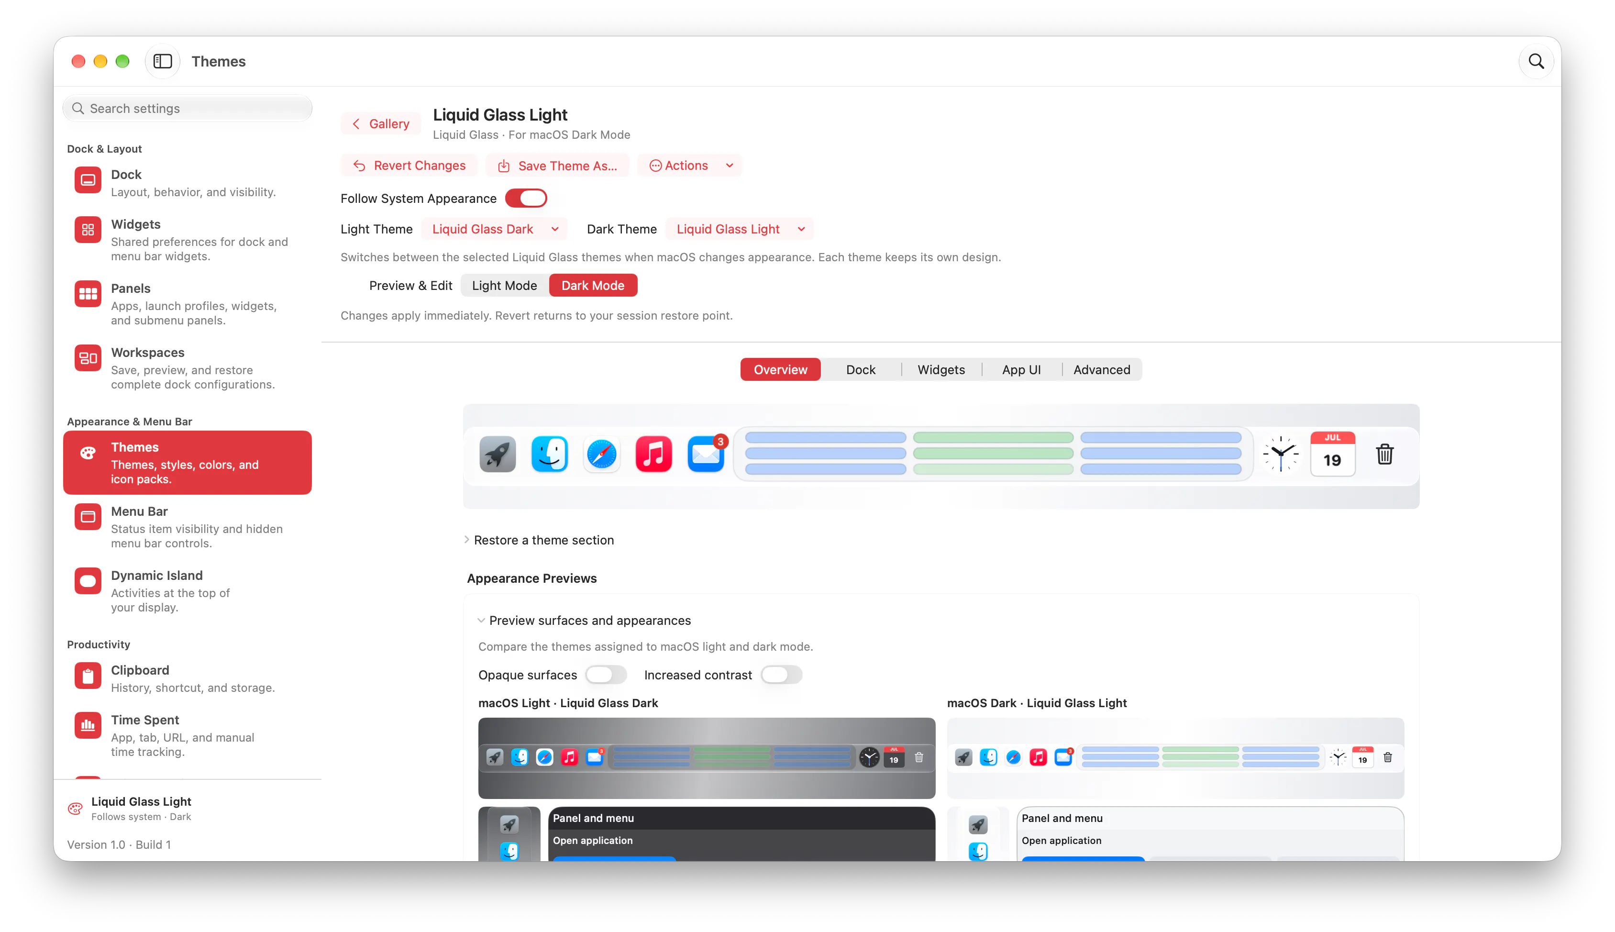Click the Dock & Layout section header
The height and width of the screenshot is (932, 1615).
click(104, 148)
